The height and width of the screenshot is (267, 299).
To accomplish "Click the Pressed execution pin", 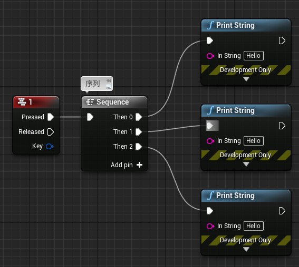I will (51, 117).
